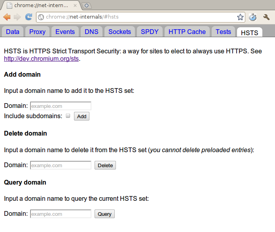Open the wrench settings menu
275x232 pixels.
[266, 17]
